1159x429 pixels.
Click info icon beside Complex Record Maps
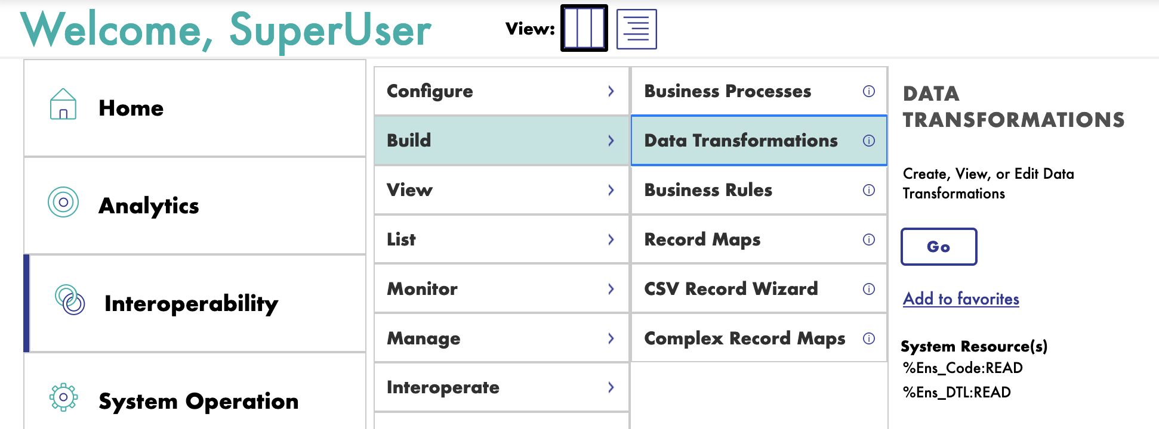coord(869,338)
